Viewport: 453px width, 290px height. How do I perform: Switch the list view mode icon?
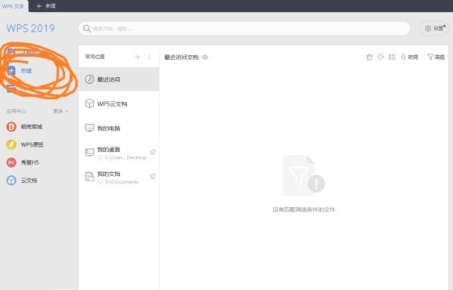392,57
